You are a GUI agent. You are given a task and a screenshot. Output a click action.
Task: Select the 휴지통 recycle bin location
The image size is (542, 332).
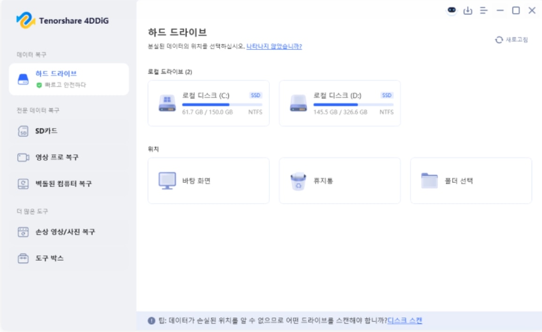coord(340,181)
